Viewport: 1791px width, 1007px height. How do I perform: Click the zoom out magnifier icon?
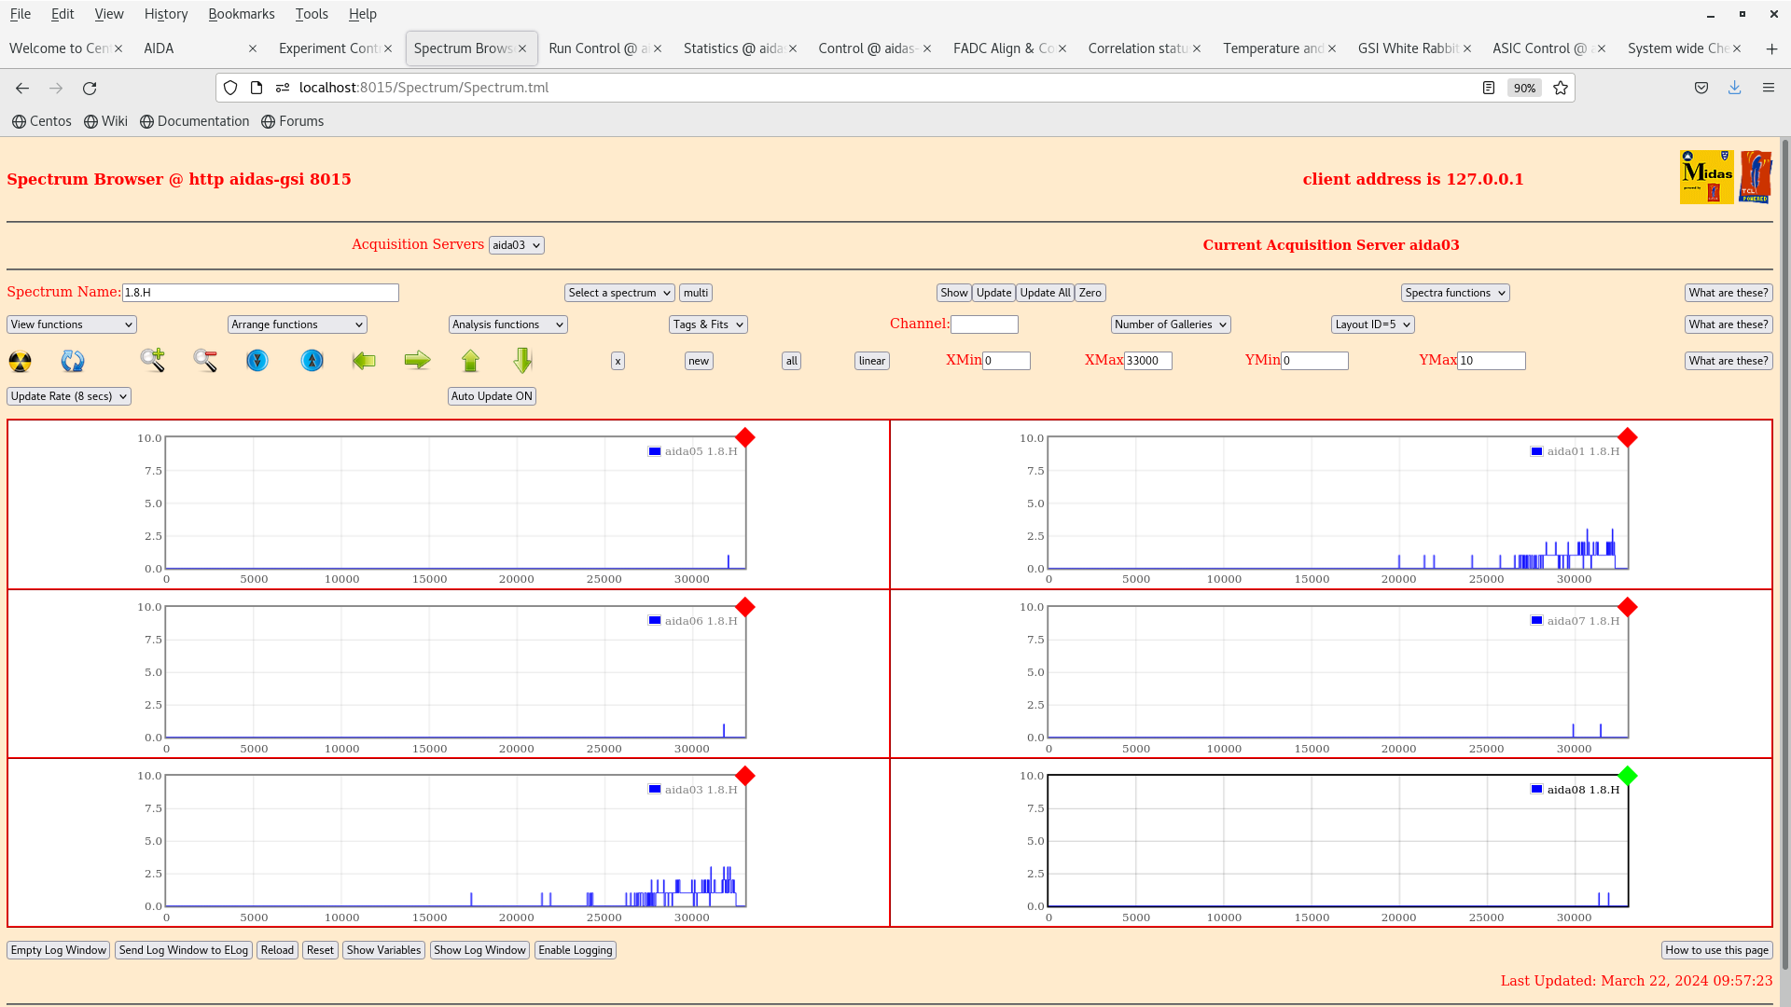[205, 360]
